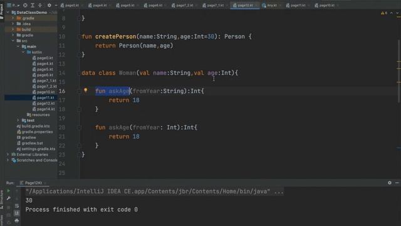The width and height of the screenshot is (401, 226).
Task: Click 'Process finished with exit code 0' text
Action: [81, 209]
